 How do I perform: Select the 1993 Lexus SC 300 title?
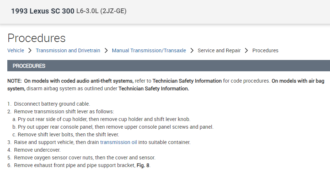(42, 11)
